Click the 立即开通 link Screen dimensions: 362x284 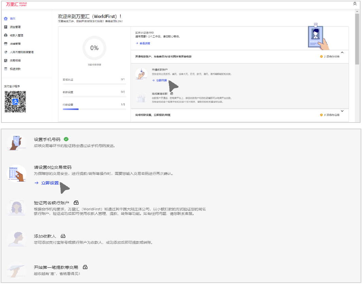pyautogui.click(x=161, y=80)
